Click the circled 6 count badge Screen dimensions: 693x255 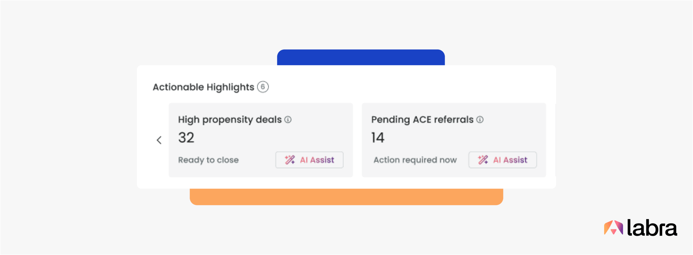[x=263, y=87]
